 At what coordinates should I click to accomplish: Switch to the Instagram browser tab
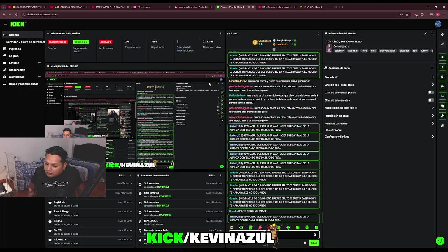152,7
